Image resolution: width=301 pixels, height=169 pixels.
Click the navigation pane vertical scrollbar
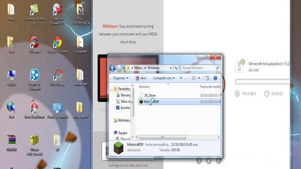point(132,102)
